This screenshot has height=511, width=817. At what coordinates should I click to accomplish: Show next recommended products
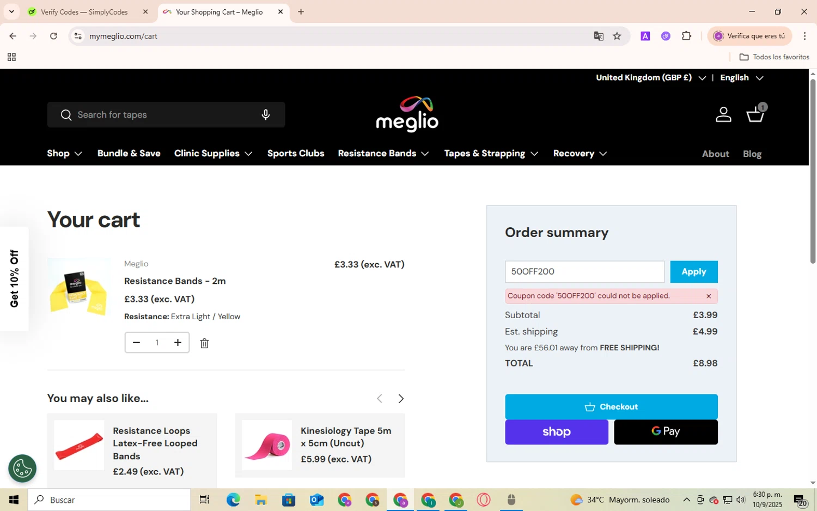401,399
